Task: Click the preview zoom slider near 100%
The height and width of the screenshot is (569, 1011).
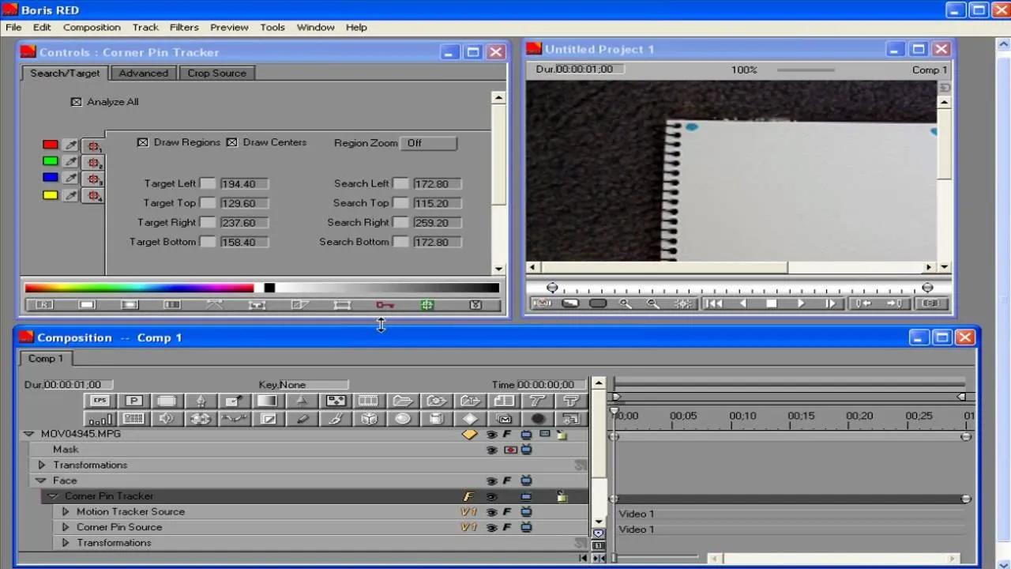Action: coord(806,70)
